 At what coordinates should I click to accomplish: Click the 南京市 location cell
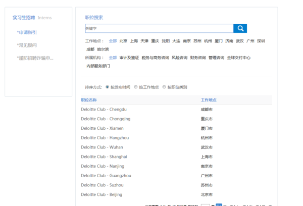pyautogui.click(x=207, y=166)
